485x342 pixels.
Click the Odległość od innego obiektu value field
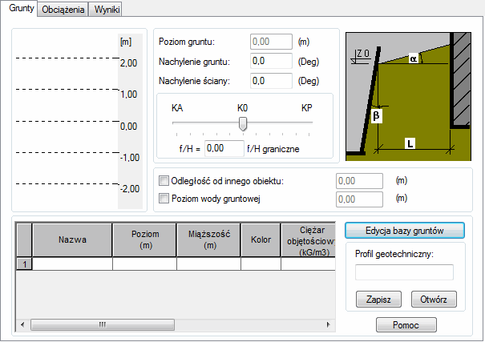pos(359,181)
